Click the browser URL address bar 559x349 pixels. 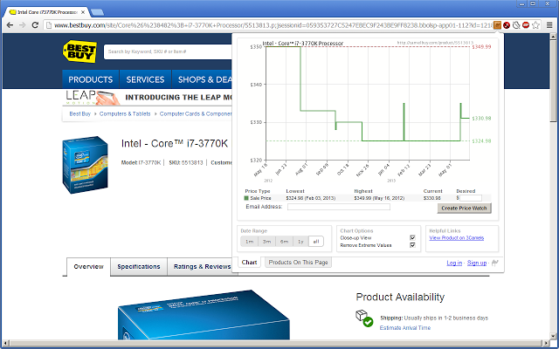coord(273,25)
